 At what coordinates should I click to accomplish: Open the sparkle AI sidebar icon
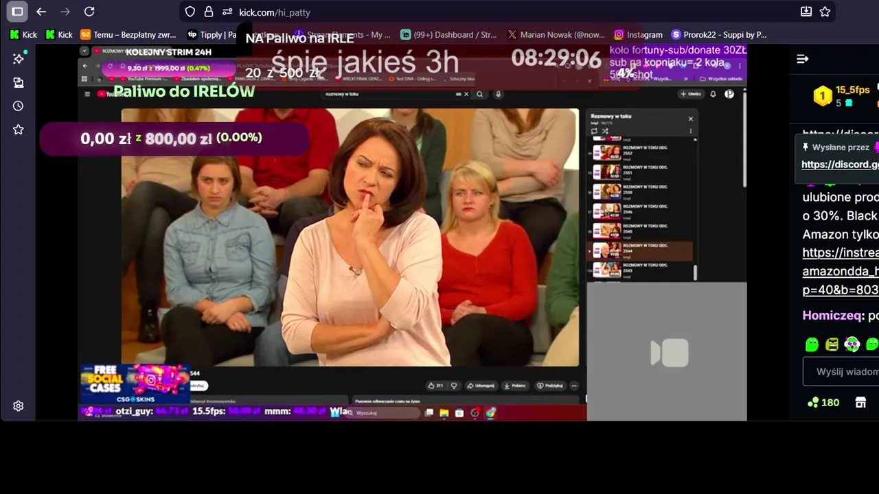tap(19, 58)
